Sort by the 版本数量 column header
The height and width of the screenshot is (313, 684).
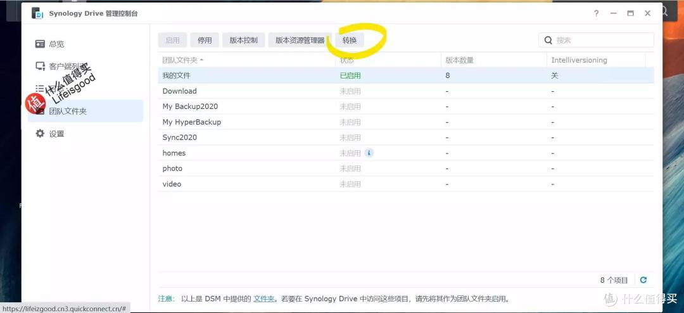[x=494, y=60]
